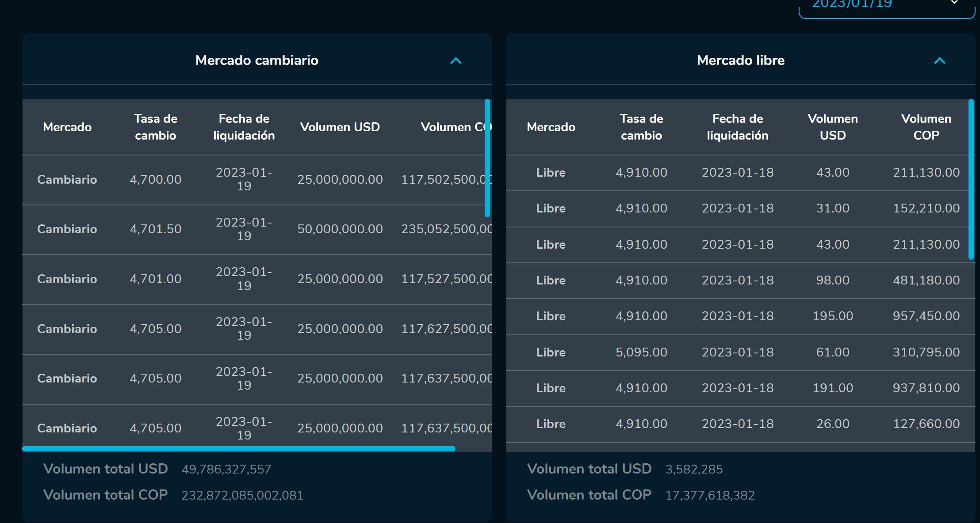Click Mercado cambiario panel title
Image resolution: width=980 pixels, height=523 pixels.
click(x=256, y=60)
